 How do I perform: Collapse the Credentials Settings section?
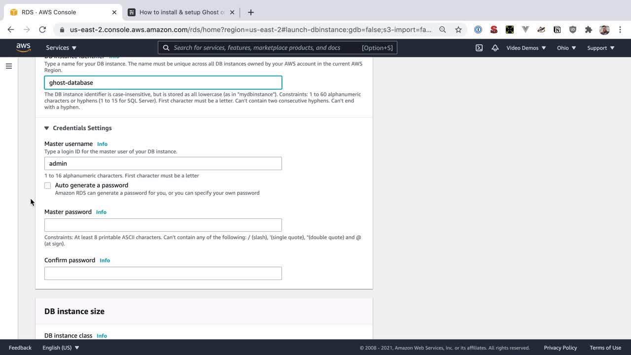(47, 128)
